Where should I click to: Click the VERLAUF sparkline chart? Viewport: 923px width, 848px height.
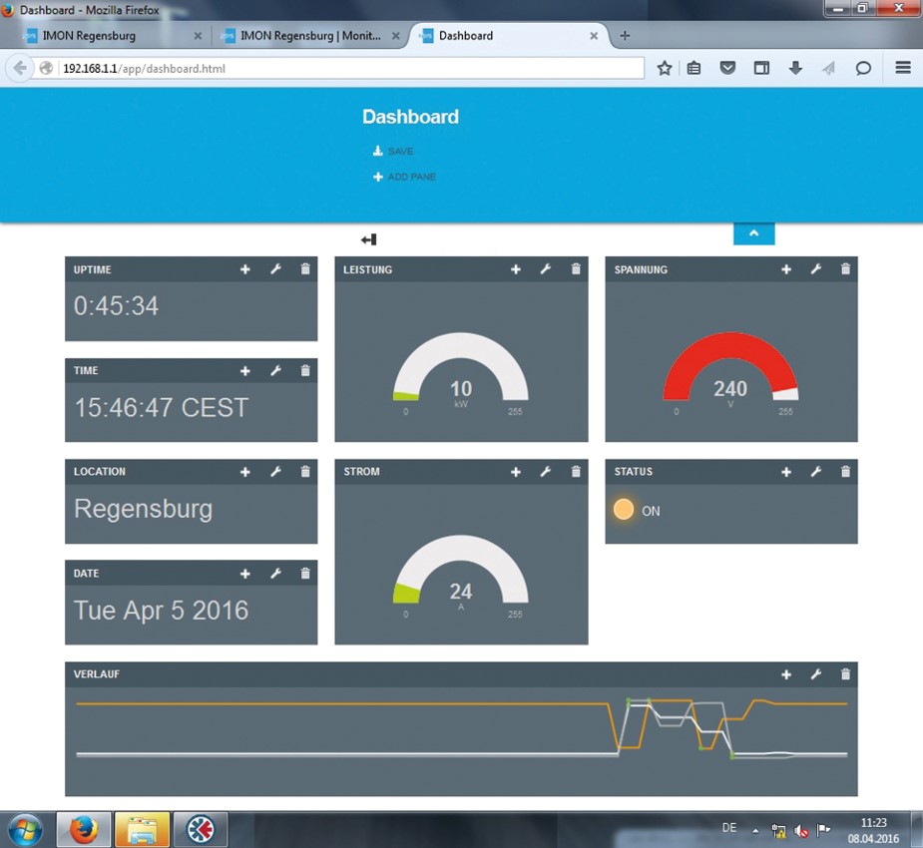pos(461,728)
